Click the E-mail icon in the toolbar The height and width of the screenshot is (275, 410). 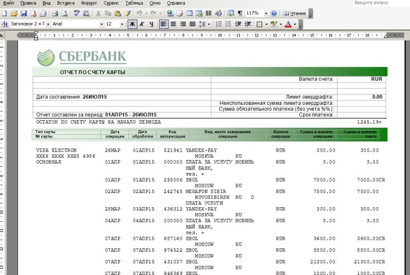(43, 13)
